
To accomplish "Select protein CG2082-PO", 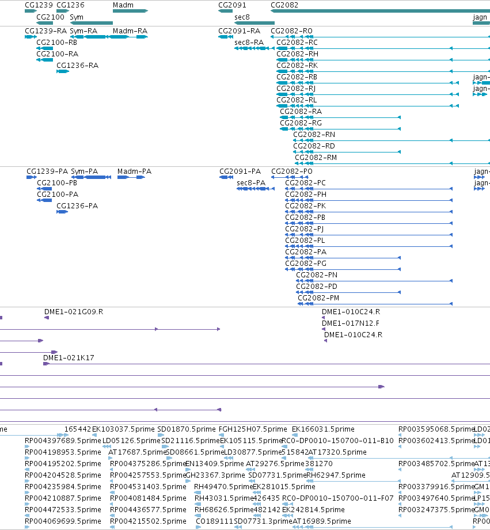I will (292, 171).
